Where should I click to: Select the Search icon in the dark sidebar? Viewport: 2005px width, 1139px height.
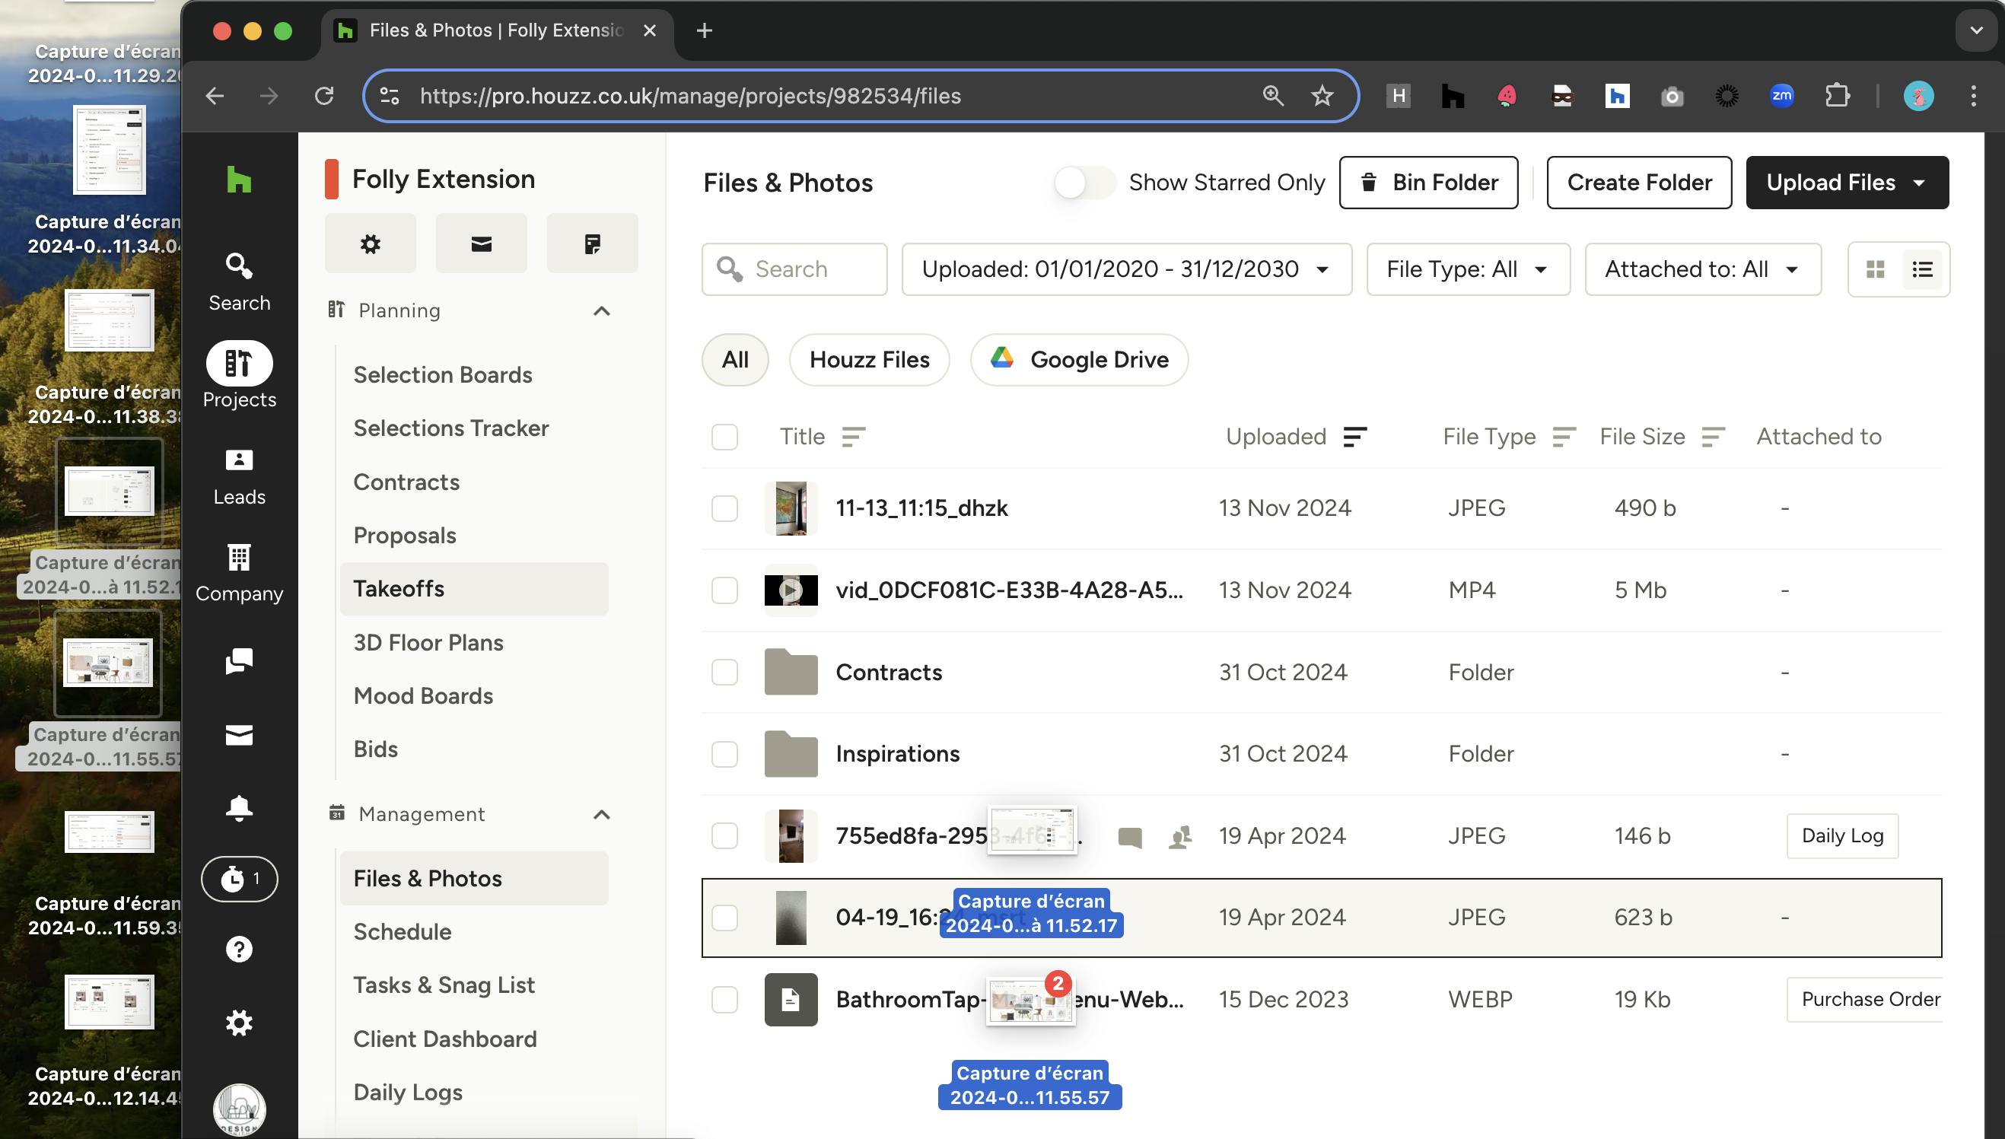pos(239,278)
